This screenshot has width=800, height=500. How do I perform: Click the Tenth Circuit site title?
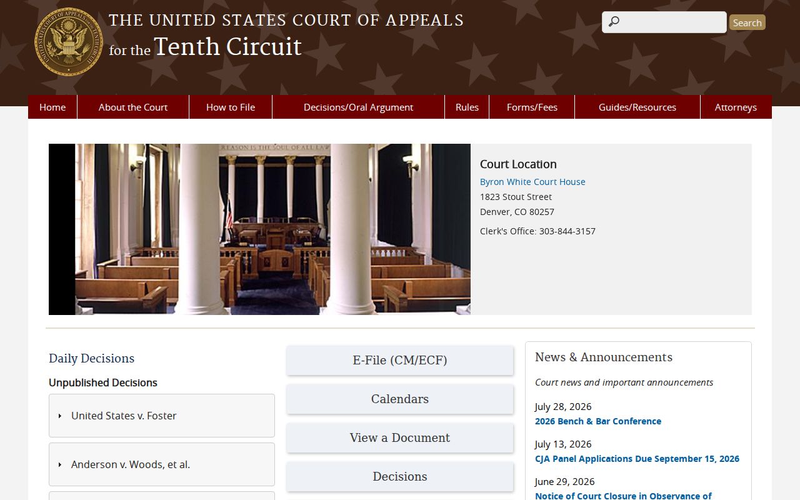pos(286,36)
